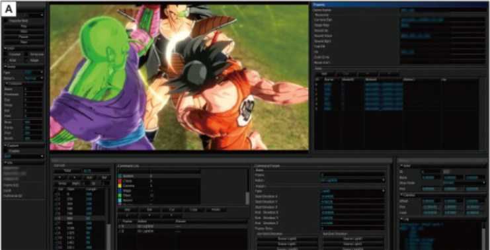Open the Action dropdown in command parameters
The image size is (490, 250).
[x=353, y=181]
